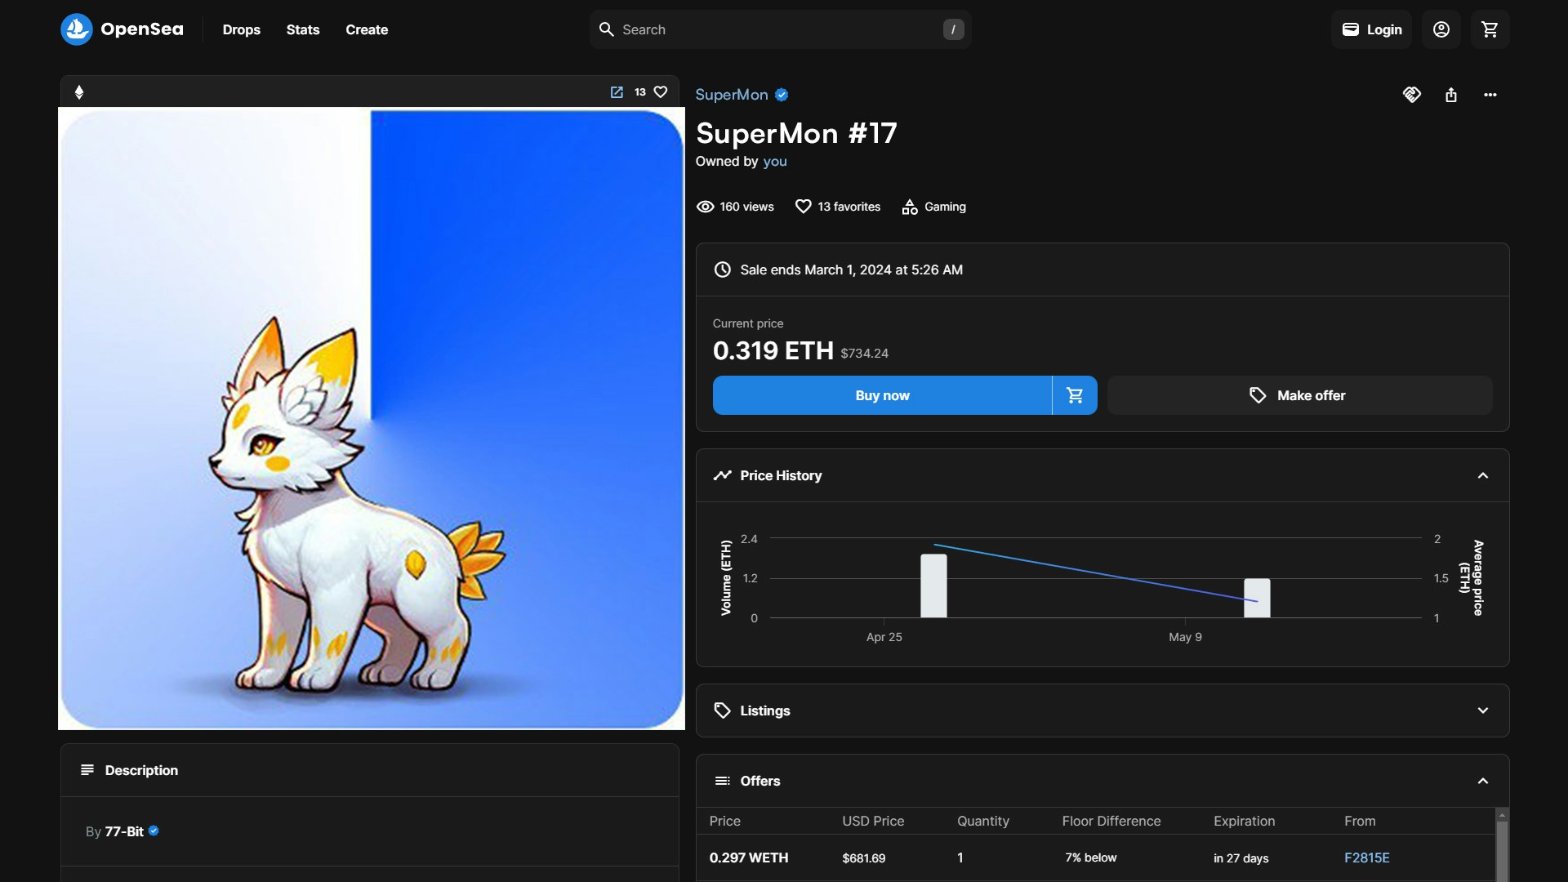Click the Make offer button
The height and width of the screenshot is (882, 1568).
click(1299, 395)
